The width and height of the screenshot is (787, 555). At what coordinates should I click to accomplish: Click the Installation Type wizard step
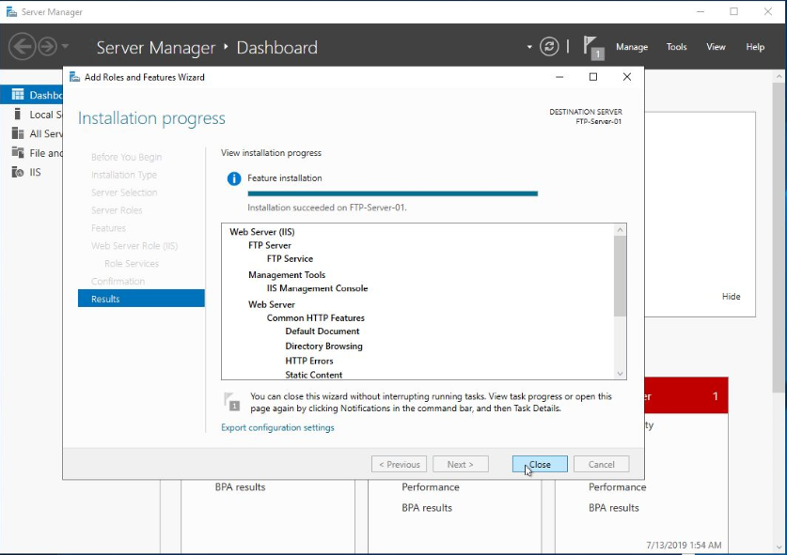[x=124, y=175]
